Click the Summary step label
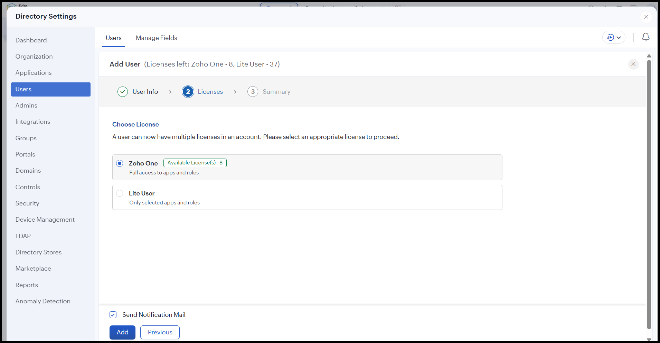Screen dimensions: 660x343 coord(276,92)
